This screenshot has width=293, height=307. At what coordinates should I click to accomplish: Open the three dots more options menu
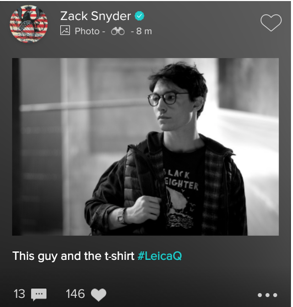(x=267, y=295)
